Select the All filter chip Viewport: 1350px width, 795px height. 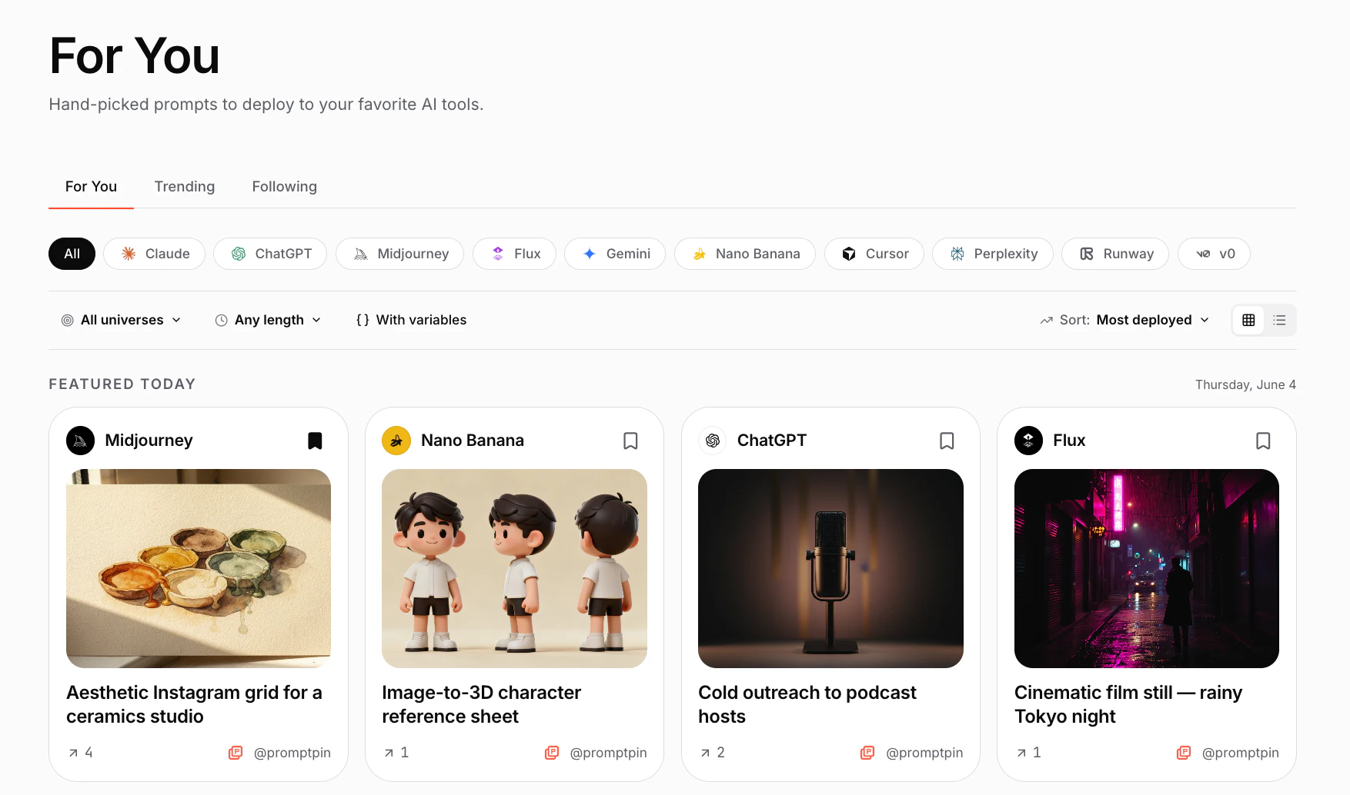click(72, 254)
